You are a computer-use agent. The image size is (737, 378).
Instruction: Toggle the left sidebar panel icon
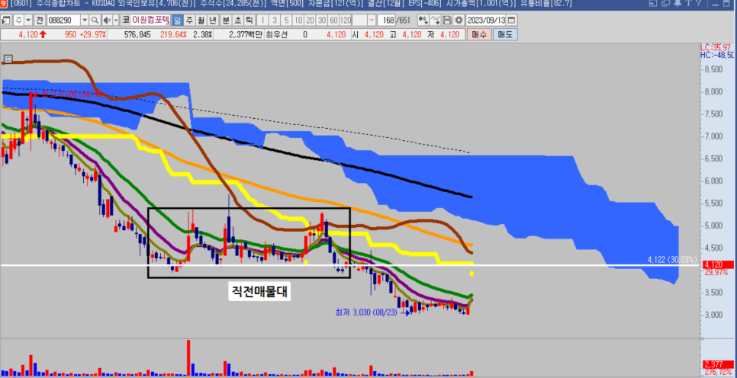[x=7, y=20]
